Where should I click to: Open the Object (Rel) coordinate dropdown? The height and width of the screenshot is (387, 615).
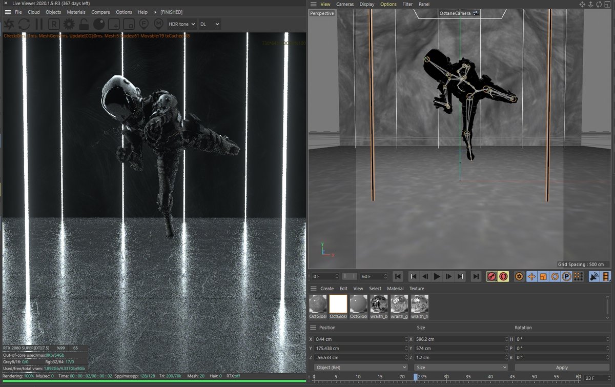361,367
